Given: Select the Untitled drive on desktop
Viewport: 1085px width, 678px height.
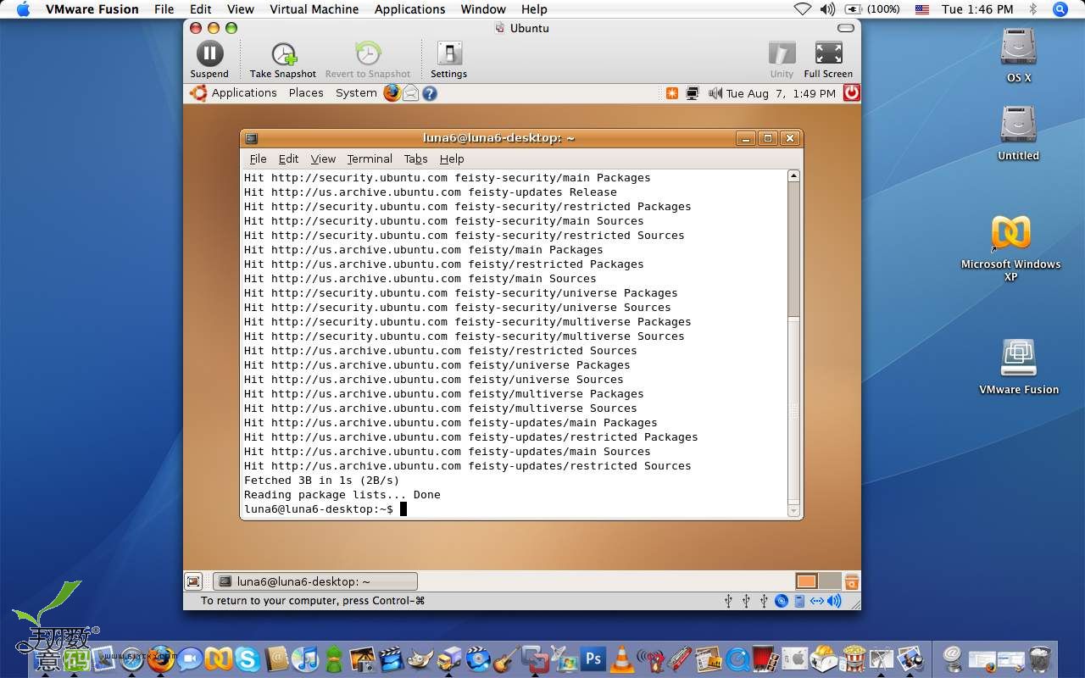Looking at the screenshot, I should click(1018, 133).
